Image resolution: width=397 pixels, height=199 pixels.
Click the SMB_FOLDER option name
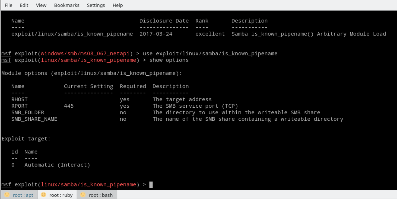coord(28,112)
